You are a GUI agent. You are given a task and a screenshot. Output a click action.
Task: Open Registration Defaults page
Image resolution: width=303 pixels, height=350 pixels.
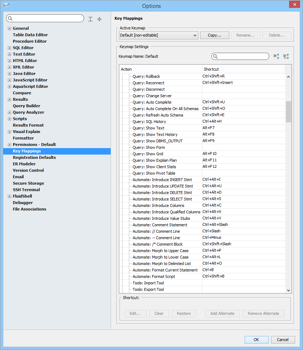click(x=34, y=157)
